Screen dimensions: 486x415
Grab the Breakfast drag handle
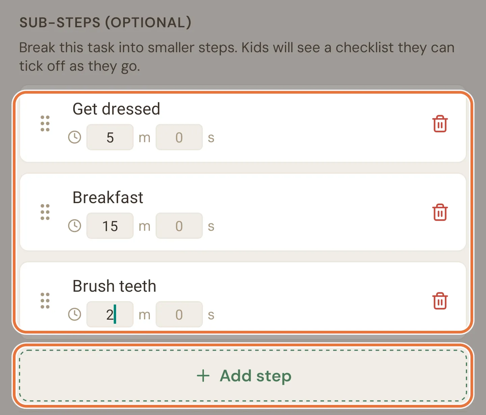[45, 212]
